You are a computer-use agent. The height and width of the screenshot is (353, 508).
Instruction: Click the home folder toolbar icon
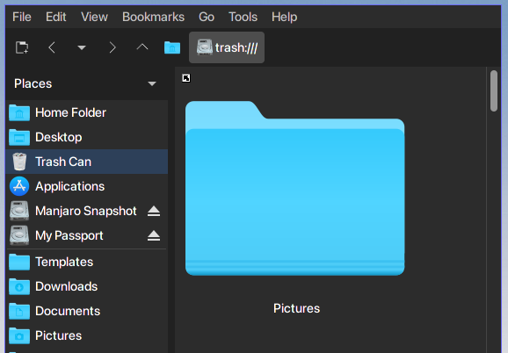point(172,47)
